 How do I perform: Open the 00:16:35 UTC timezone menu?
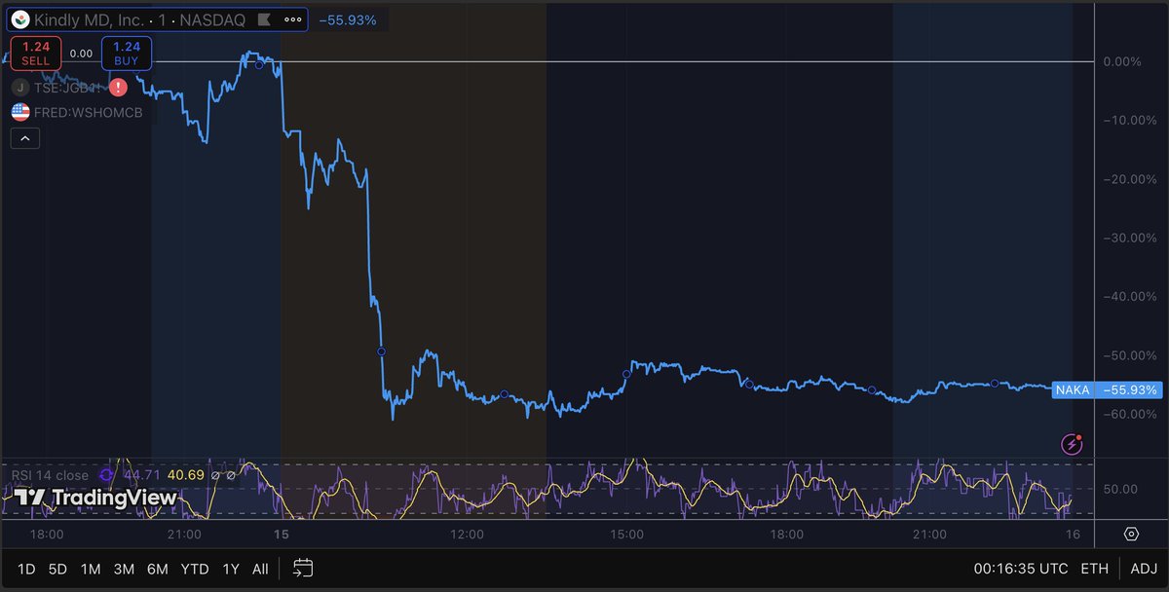tap(1020, 568)
